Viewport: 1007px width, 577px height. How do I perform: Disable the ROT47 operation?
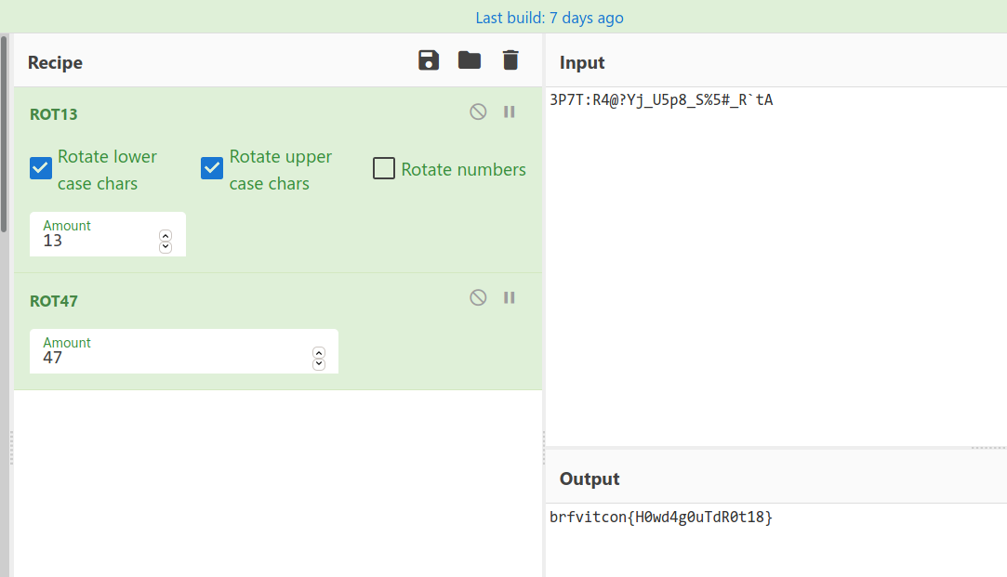tap(478, 297)
